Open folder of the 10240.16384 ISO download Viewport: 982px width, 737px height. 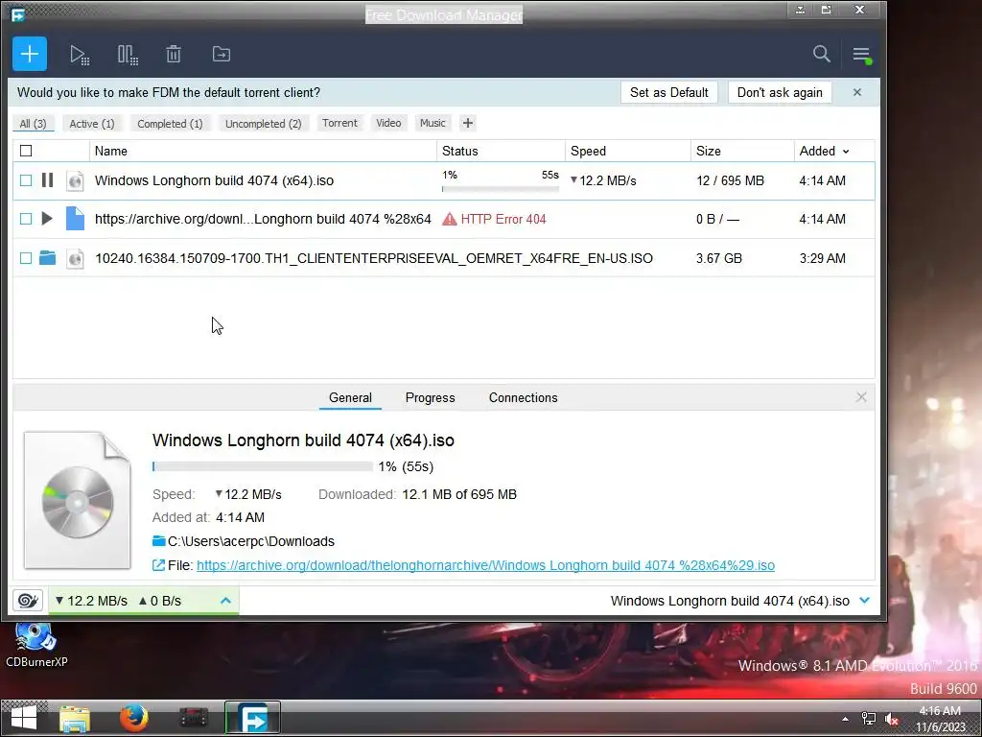pos(47,257)
